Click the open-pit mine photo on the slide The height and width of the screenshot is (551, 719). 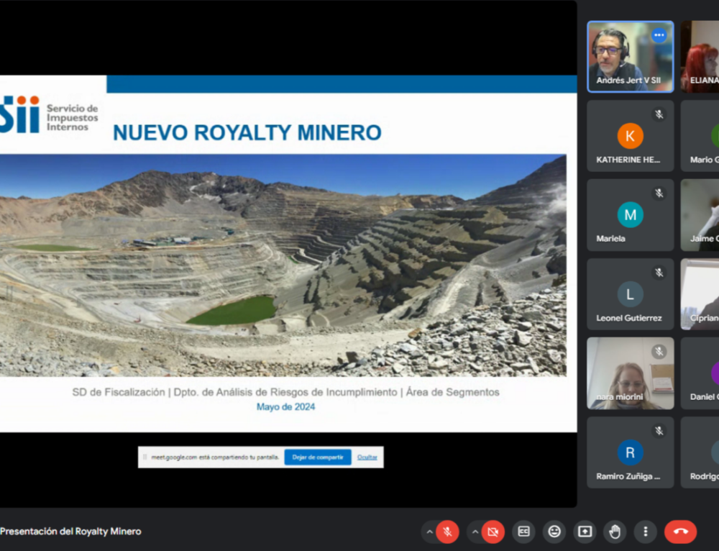click(x=283, y=265)
